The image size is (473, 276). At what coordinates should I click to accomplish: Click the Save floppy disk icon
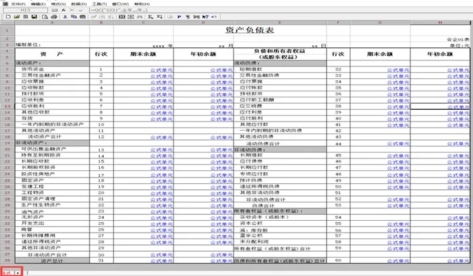point(34,17)
